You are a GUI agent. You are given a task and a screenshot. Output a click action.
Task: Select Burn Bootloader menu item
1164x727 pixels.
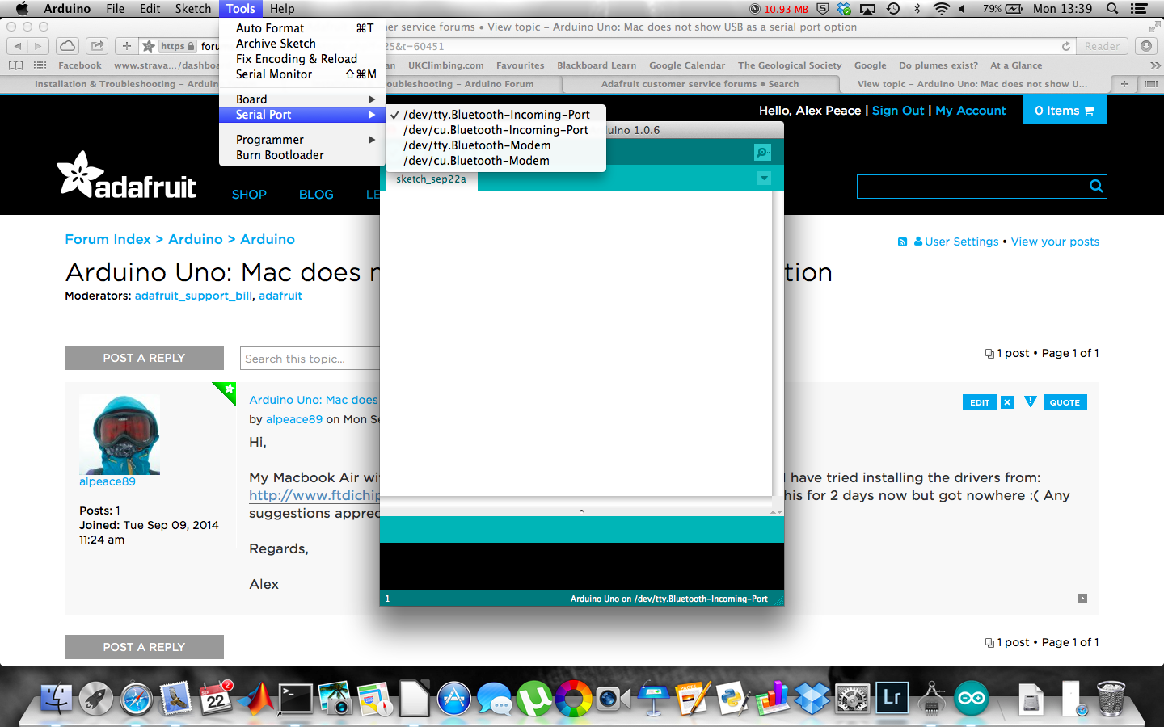[x=302, y=155]
